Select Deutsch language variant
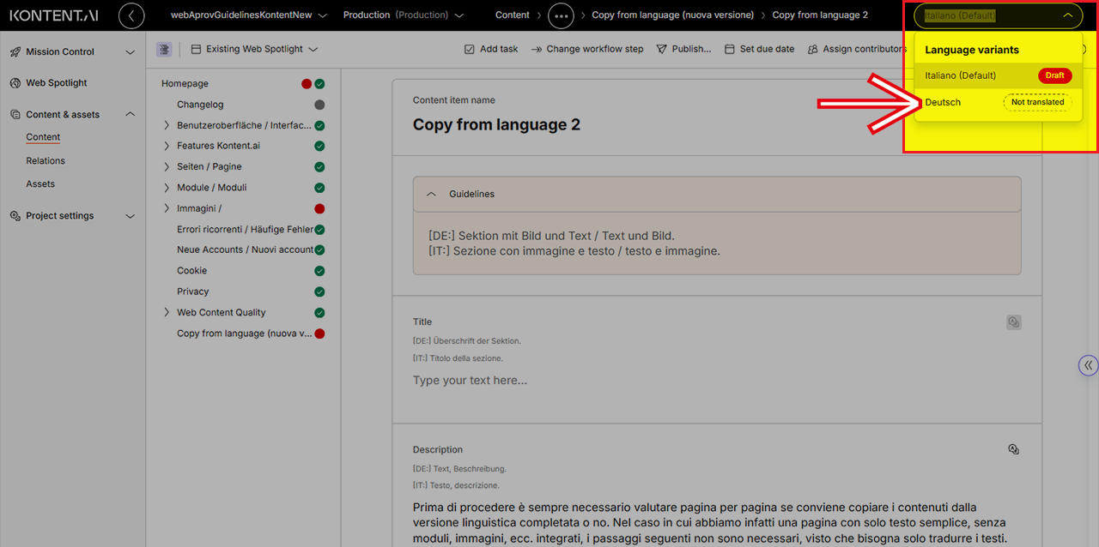The image size is (1099, 547). [943, 102]
